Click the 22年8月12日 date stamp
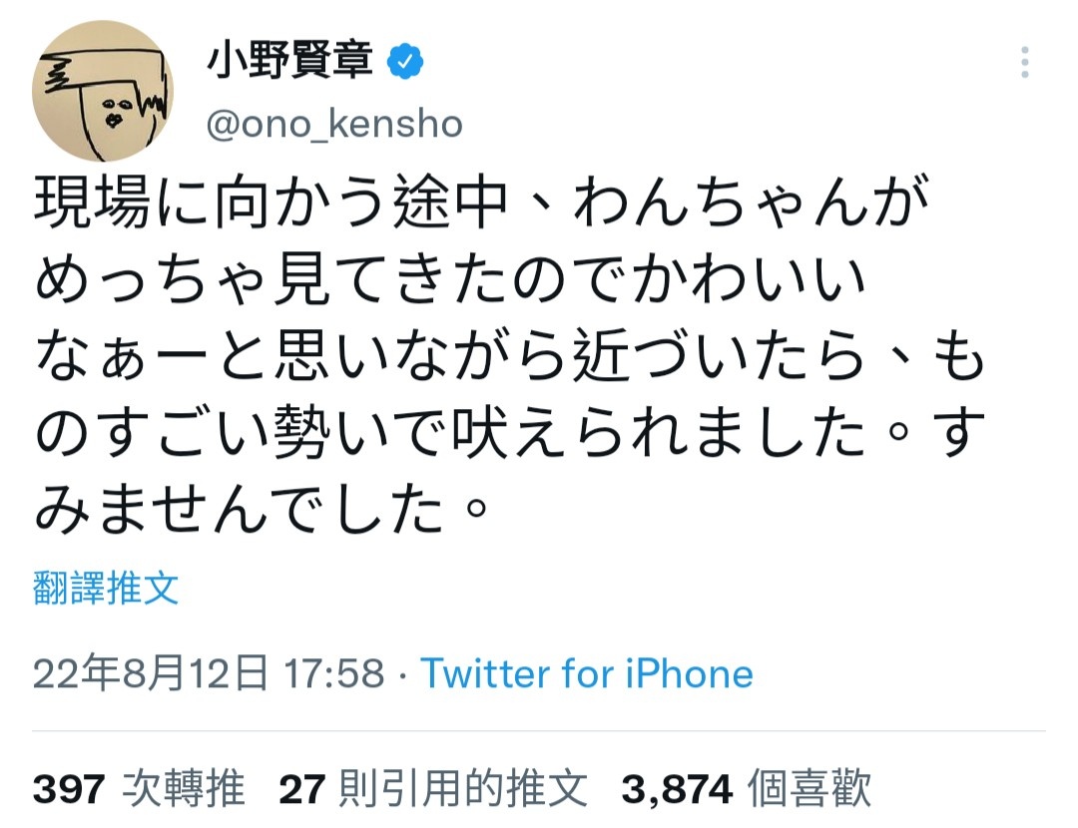Viewport: 1078px width, 828px height. pyautogui.click(x=151, y=673)
